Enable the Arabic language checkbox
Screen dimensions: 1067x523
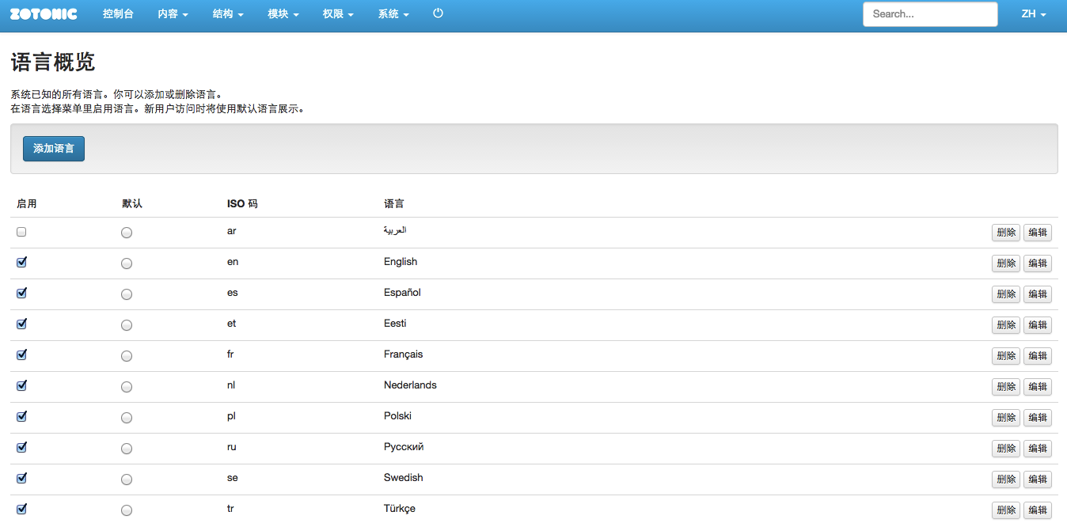(21, 232)
